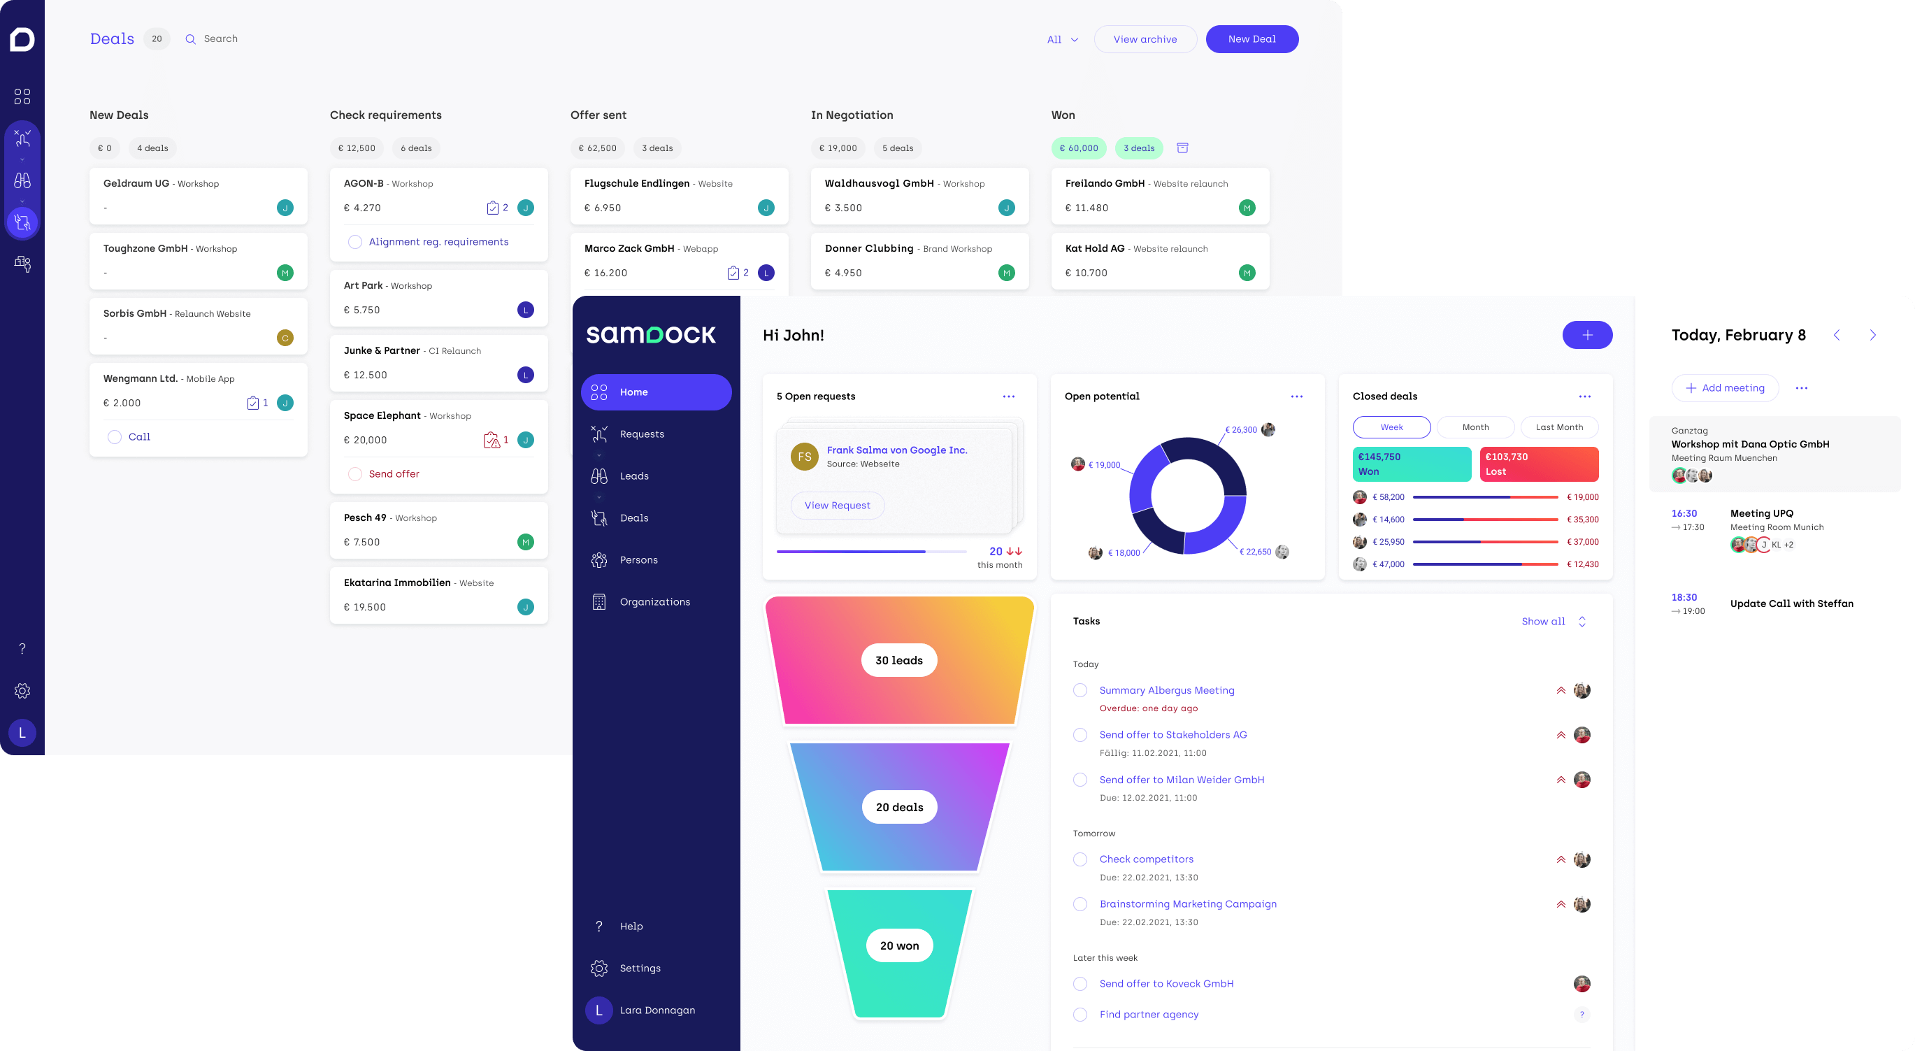Toggle checkbox for Check competitors task
The image size is (1915, 1051).
coord(1080,858)
